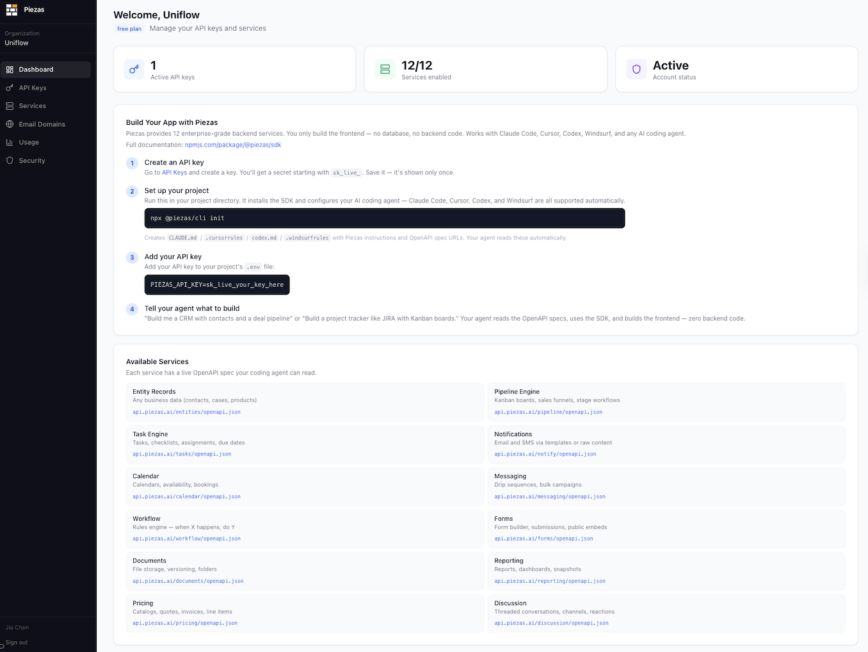Click the CLAUDE.md file name tag
Viewport: 868px width, 652px height.
pos(183,238)
